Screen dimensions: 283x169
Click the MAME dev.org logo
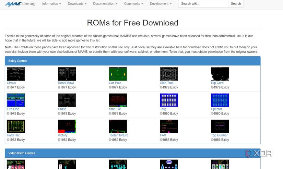click(x=20, y=4)
